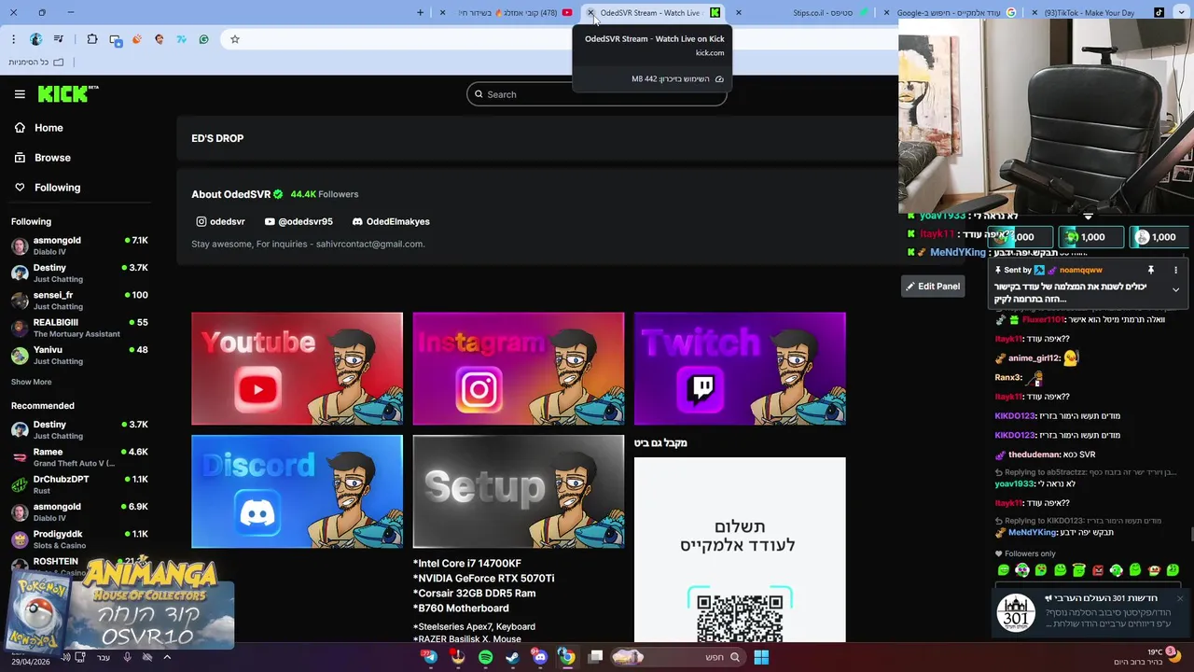Open the @odedsvr95 YouTube link

[x=298, y=221]
